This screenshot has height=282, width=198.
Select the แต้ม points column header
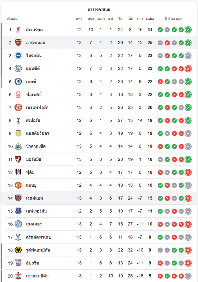click(150, 19)
